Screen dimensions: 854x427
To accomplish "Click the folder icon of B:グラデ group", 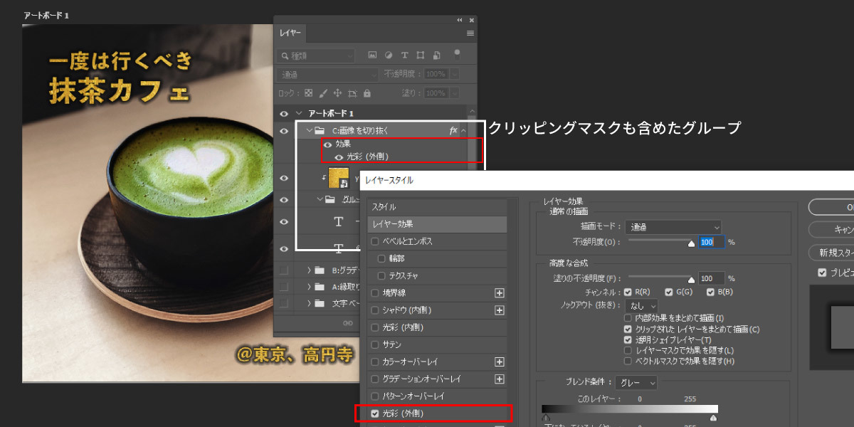I will (x=320, y=270).
